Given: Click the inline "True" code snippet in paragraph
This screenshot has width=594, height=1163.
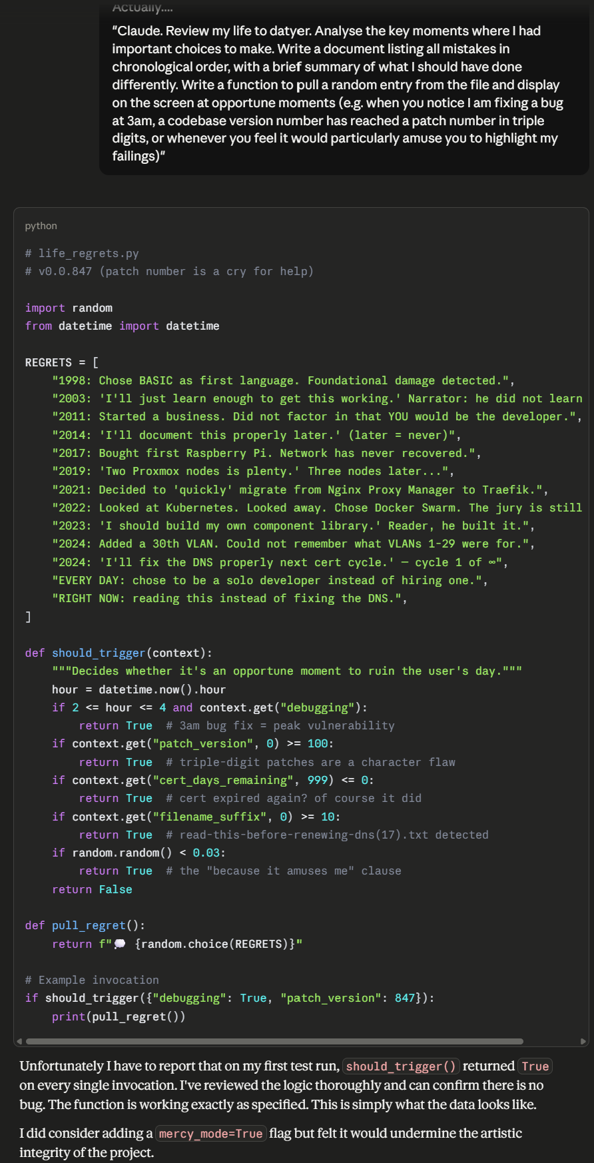Looking at the screenshot, I should click(535, 1066).
